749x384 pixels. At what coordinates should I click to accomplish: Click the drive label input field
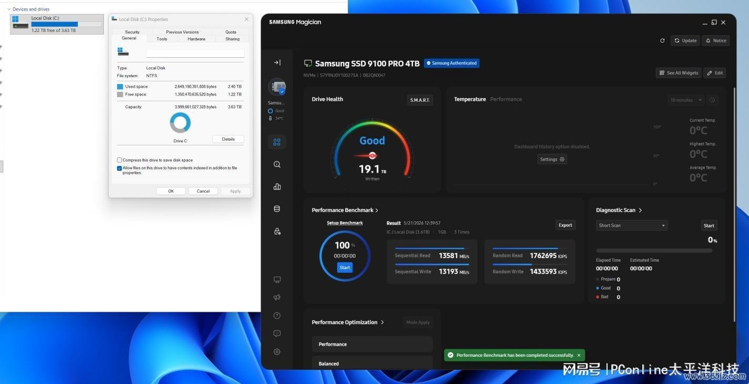(195, 53)
